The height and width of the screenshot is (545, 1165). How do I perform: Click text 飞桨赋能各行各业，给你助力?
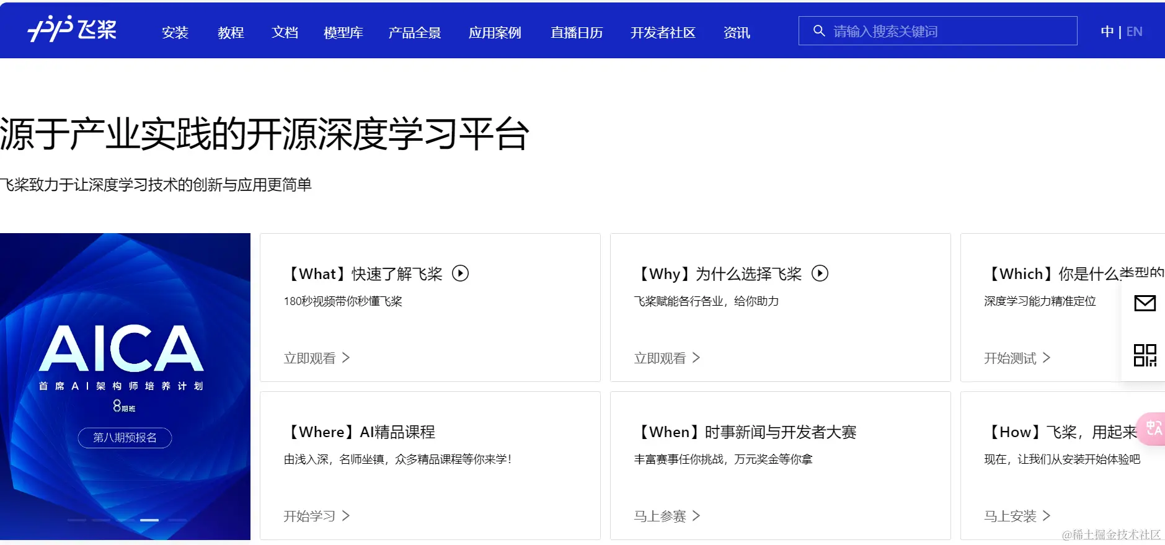tap(706, 301)
